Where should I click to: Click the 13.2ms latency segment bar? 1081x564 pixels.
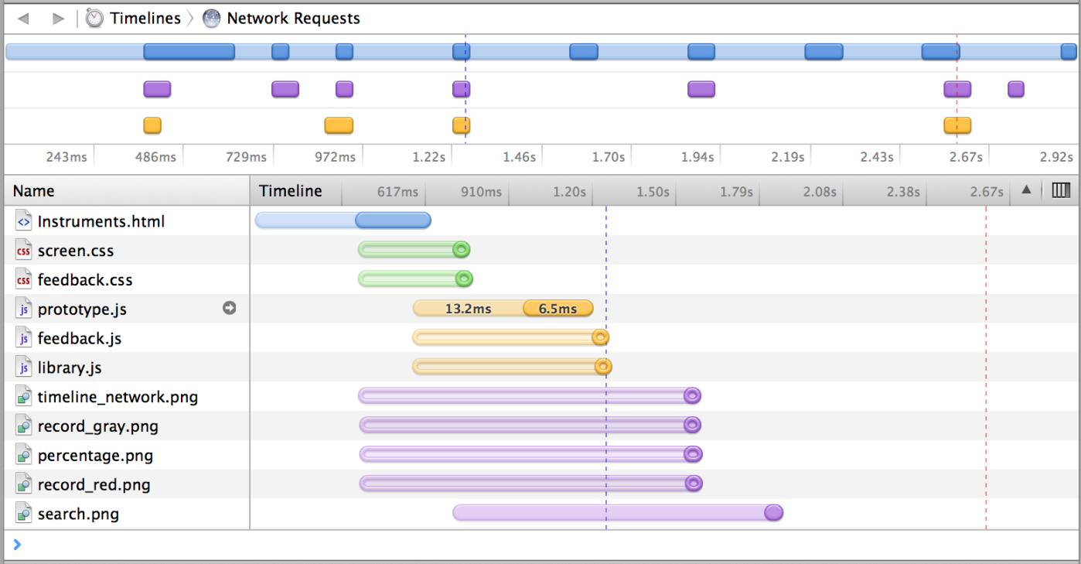pos(468,309)
